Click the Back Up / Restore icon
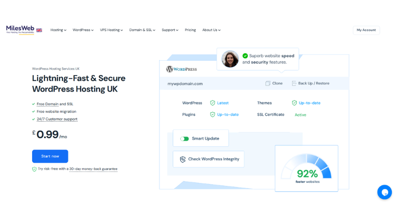The height and width of the screenshot is (220, 396). [x=294, y=83]
